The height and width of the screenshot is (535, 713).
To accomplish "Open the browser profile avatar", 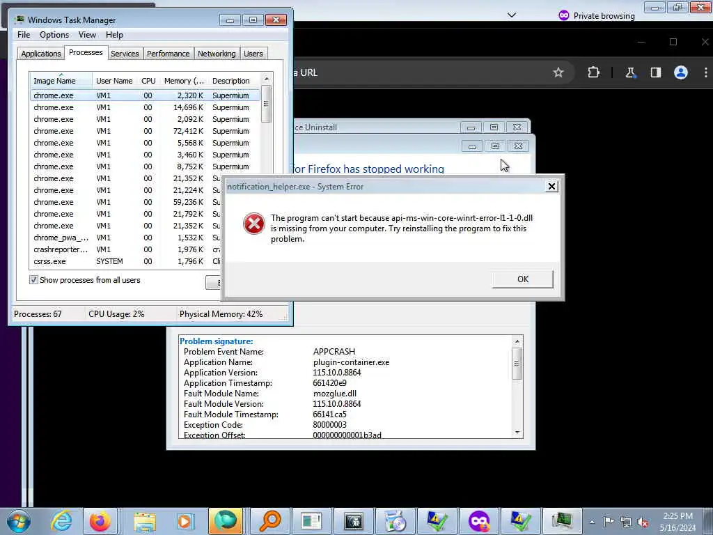I will 681,72.
